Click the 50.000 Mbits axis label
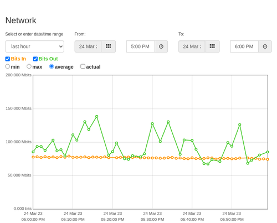Image resolution: width=277 pixels, height=223 pixels. [x=19, y=175]
